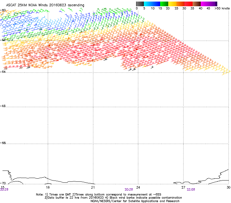Click the '27' longitude axis label

coord(183,187)
